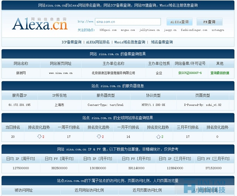Open the 100gezi.com followed site link
The width and height of the screenshot is (237, 196).
108,30
